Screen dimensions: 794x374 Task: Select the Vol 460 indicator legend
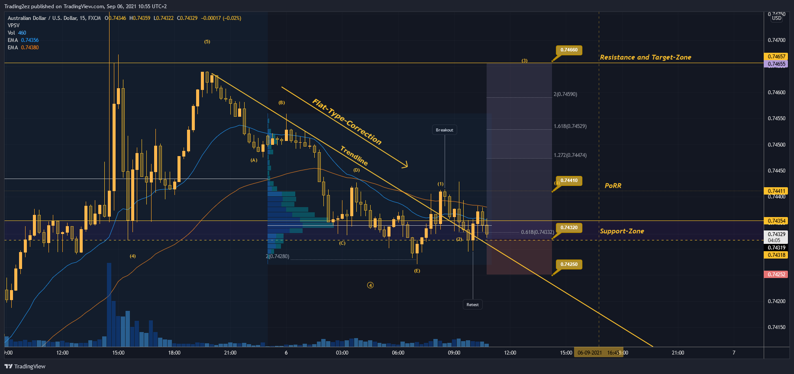[x=17, y=33]
